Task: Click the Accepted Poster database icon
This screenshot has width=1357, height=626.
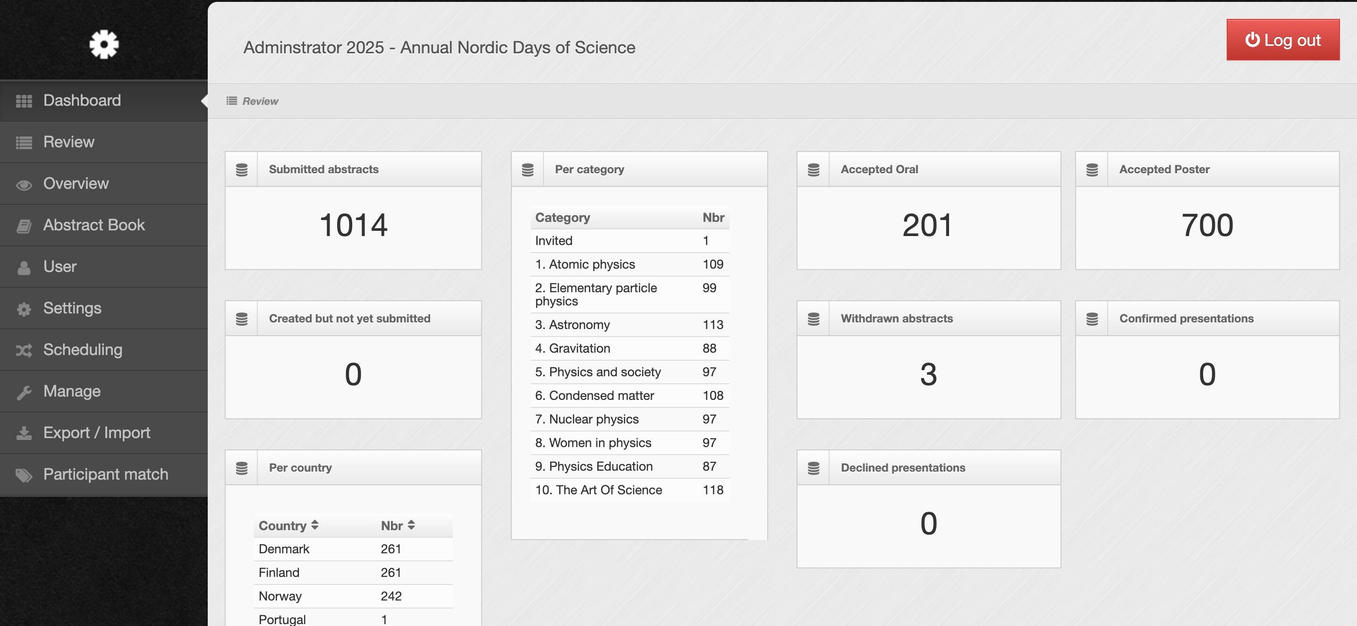Action: [x=1092, y=169]
